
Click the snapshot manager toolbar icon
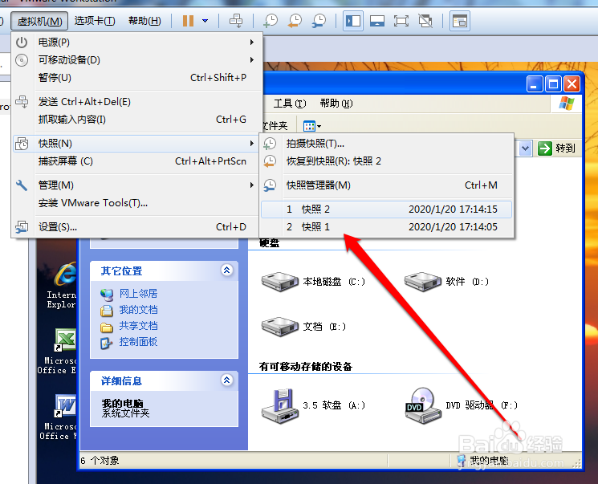point(319,21)
